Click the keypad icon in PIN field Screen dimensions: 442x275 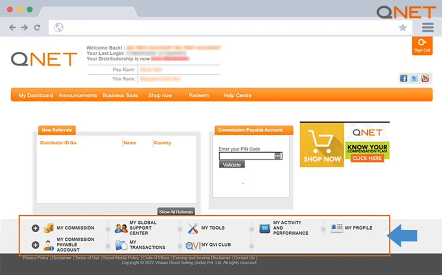coord(278,156)
